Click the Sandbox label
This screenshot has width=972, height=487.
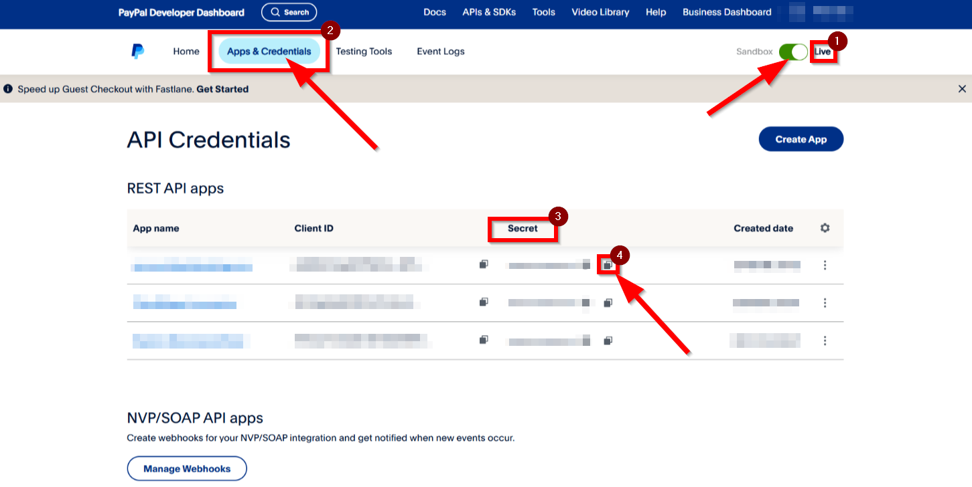coord(754,52)
